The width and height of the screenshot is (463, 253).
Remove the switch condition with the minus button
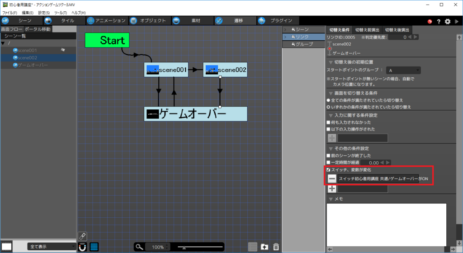click(x=332, y=179)
